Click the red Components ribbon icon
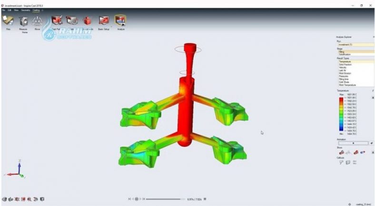This screenshot has width=375, height=206. (x=87, y=21)
